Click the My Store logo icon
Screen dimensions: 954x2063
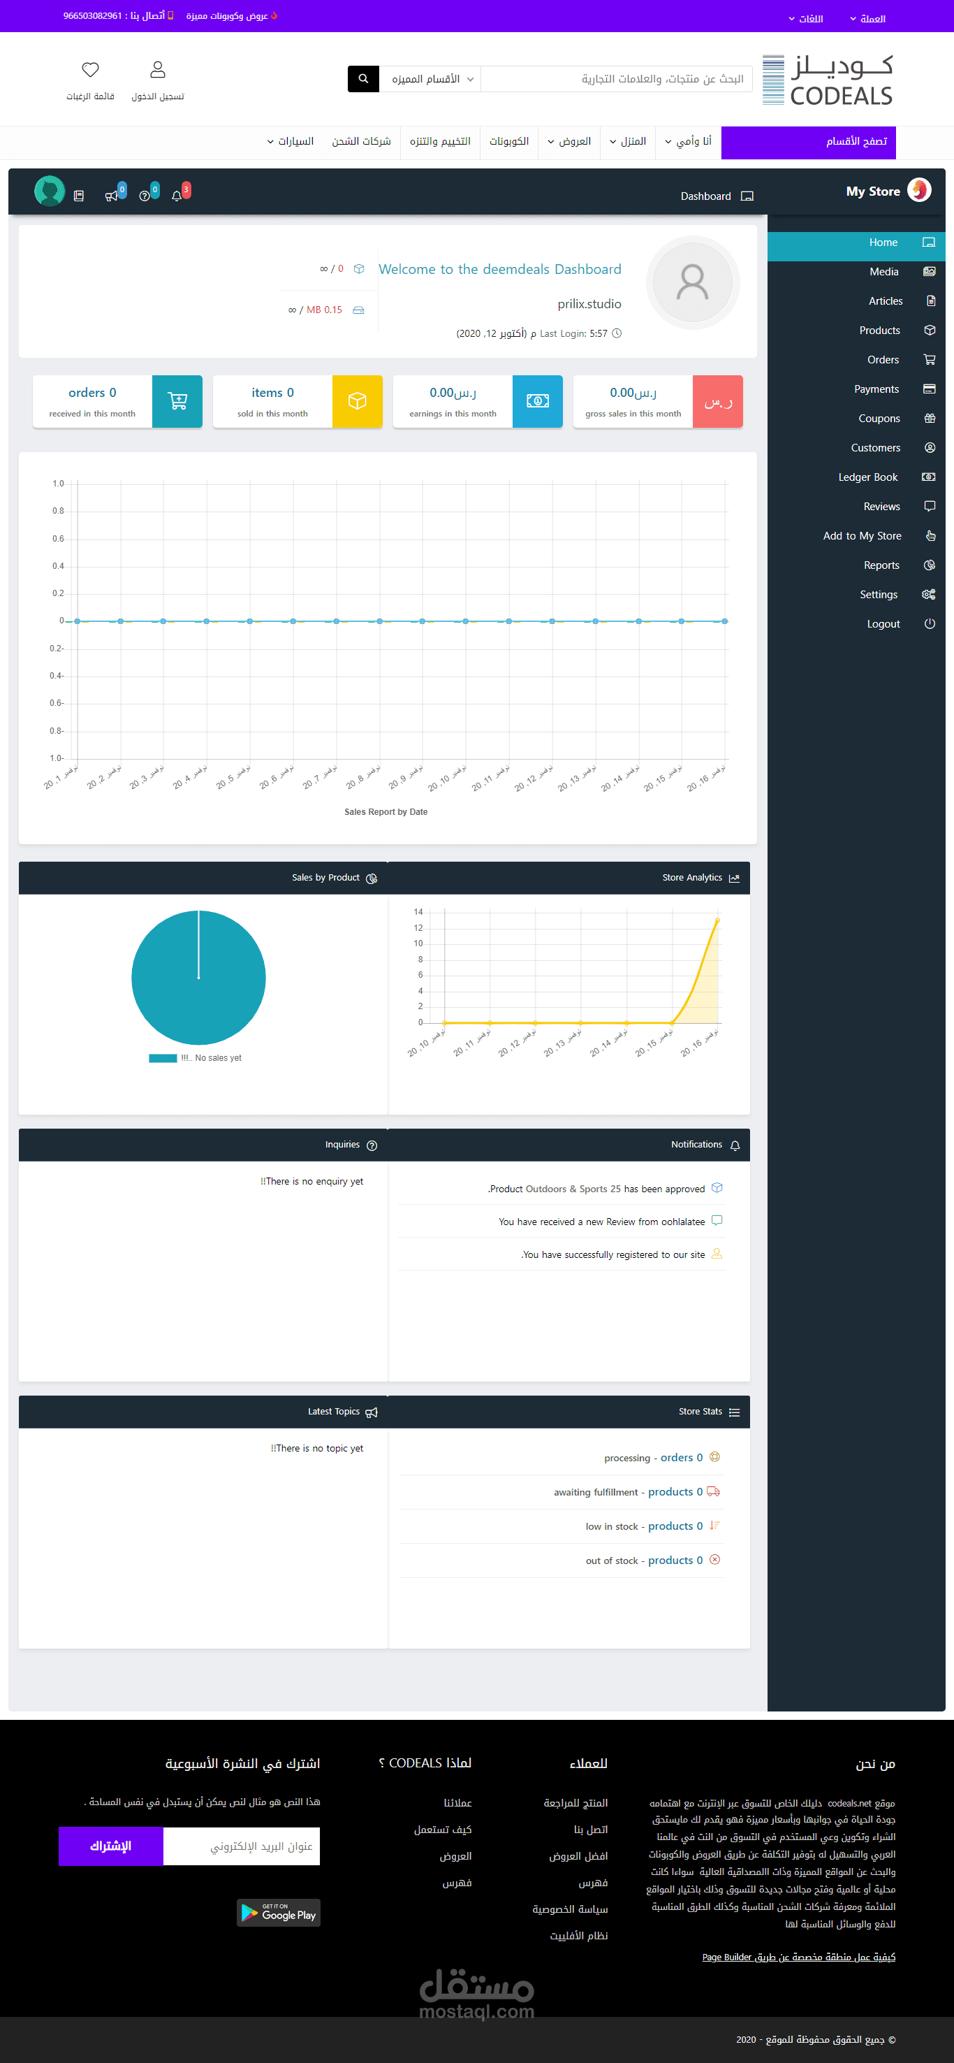pos(920,191)
